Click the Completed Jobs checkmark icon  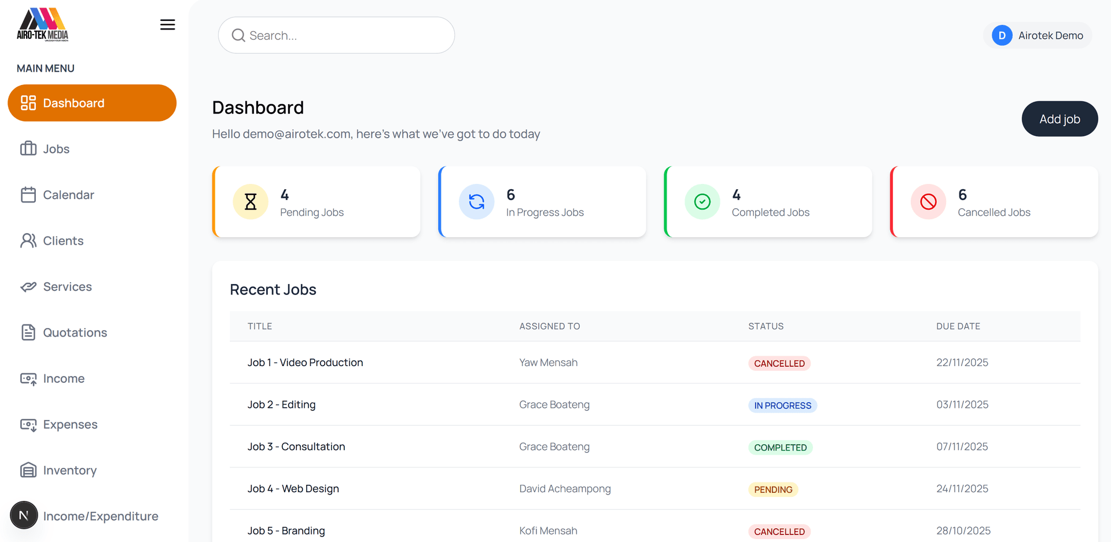pyautogui.click(x=702, y=202)
